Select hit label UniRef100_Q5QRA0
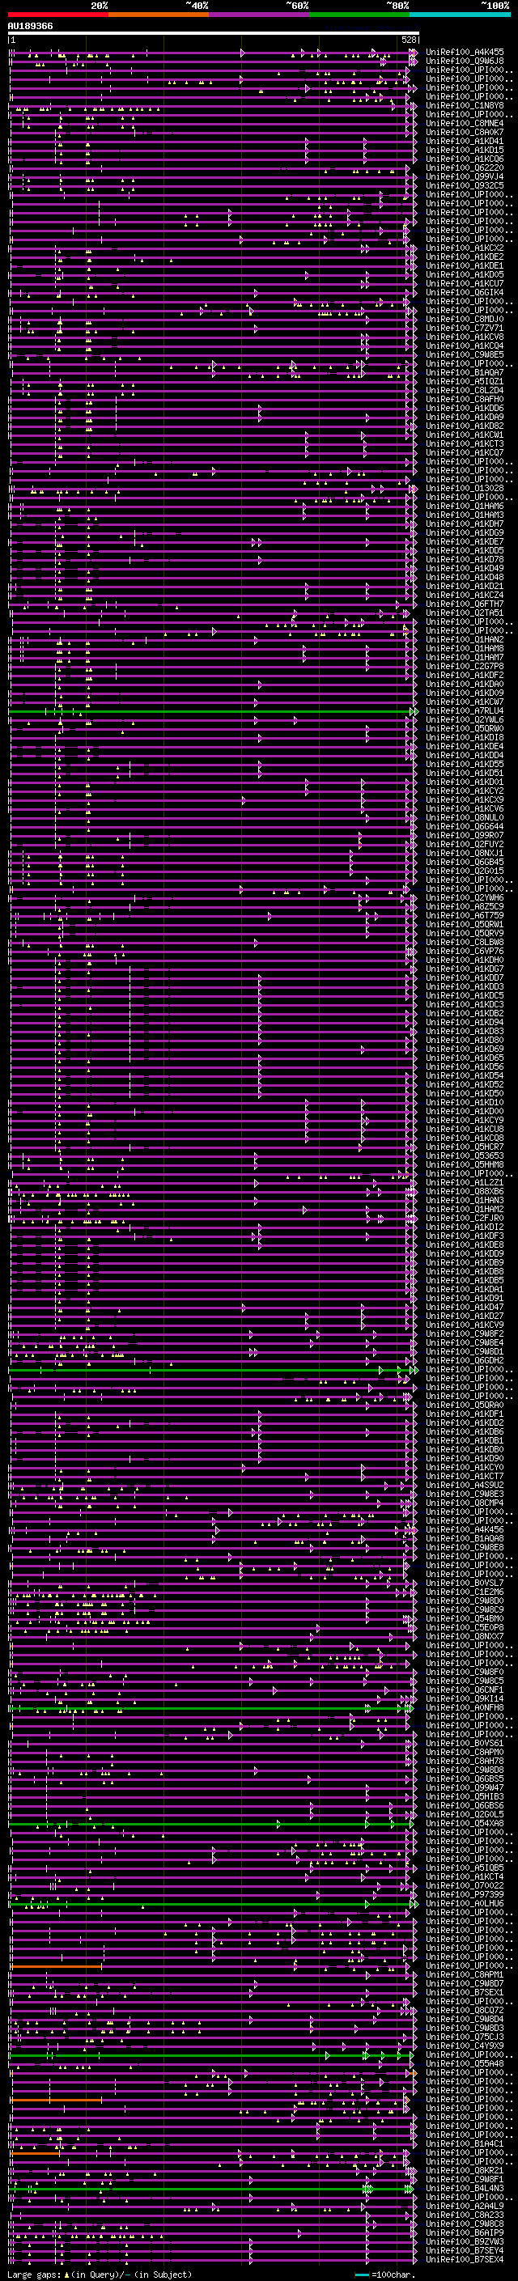 tap(465, 1405)
